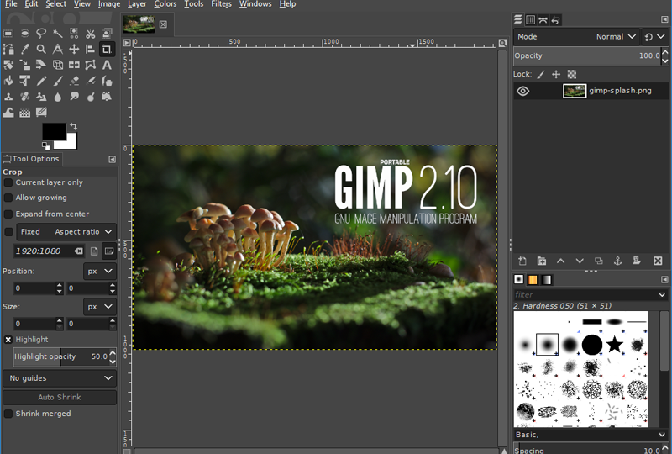Image resolution: width=672 pixels, height=454 pixels.
Task: Toggle lock alpha channel checkerboard icon
Action: coord(572,74)
